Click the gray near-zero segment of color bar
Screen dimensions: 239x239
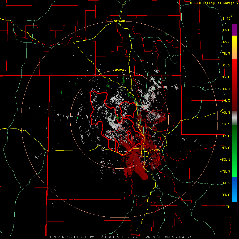point(234,118)
